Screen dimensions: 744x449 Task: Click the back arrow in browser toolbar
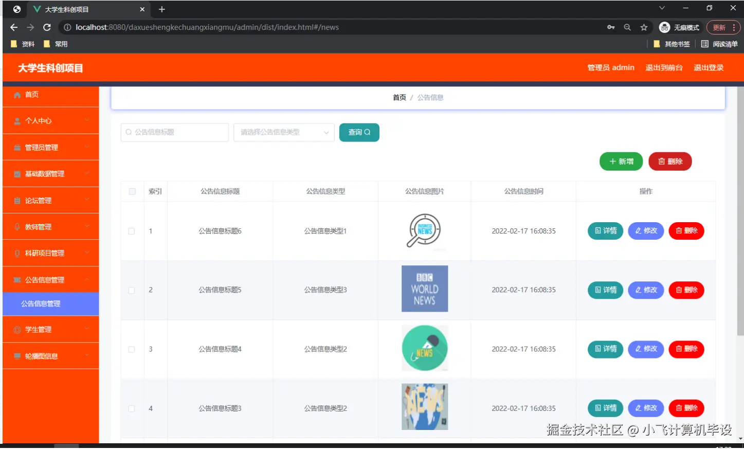14,27
